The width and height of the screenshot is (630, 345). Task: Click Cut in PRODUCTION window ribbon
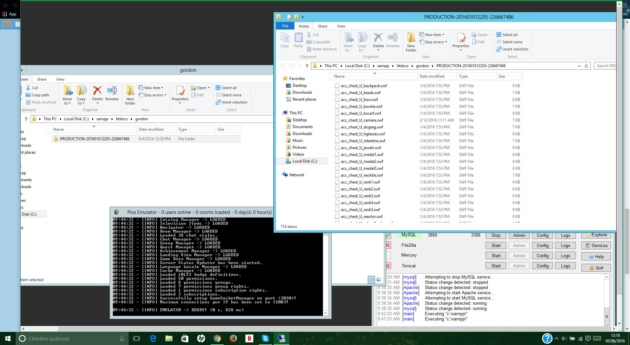(x=313, y=35)
